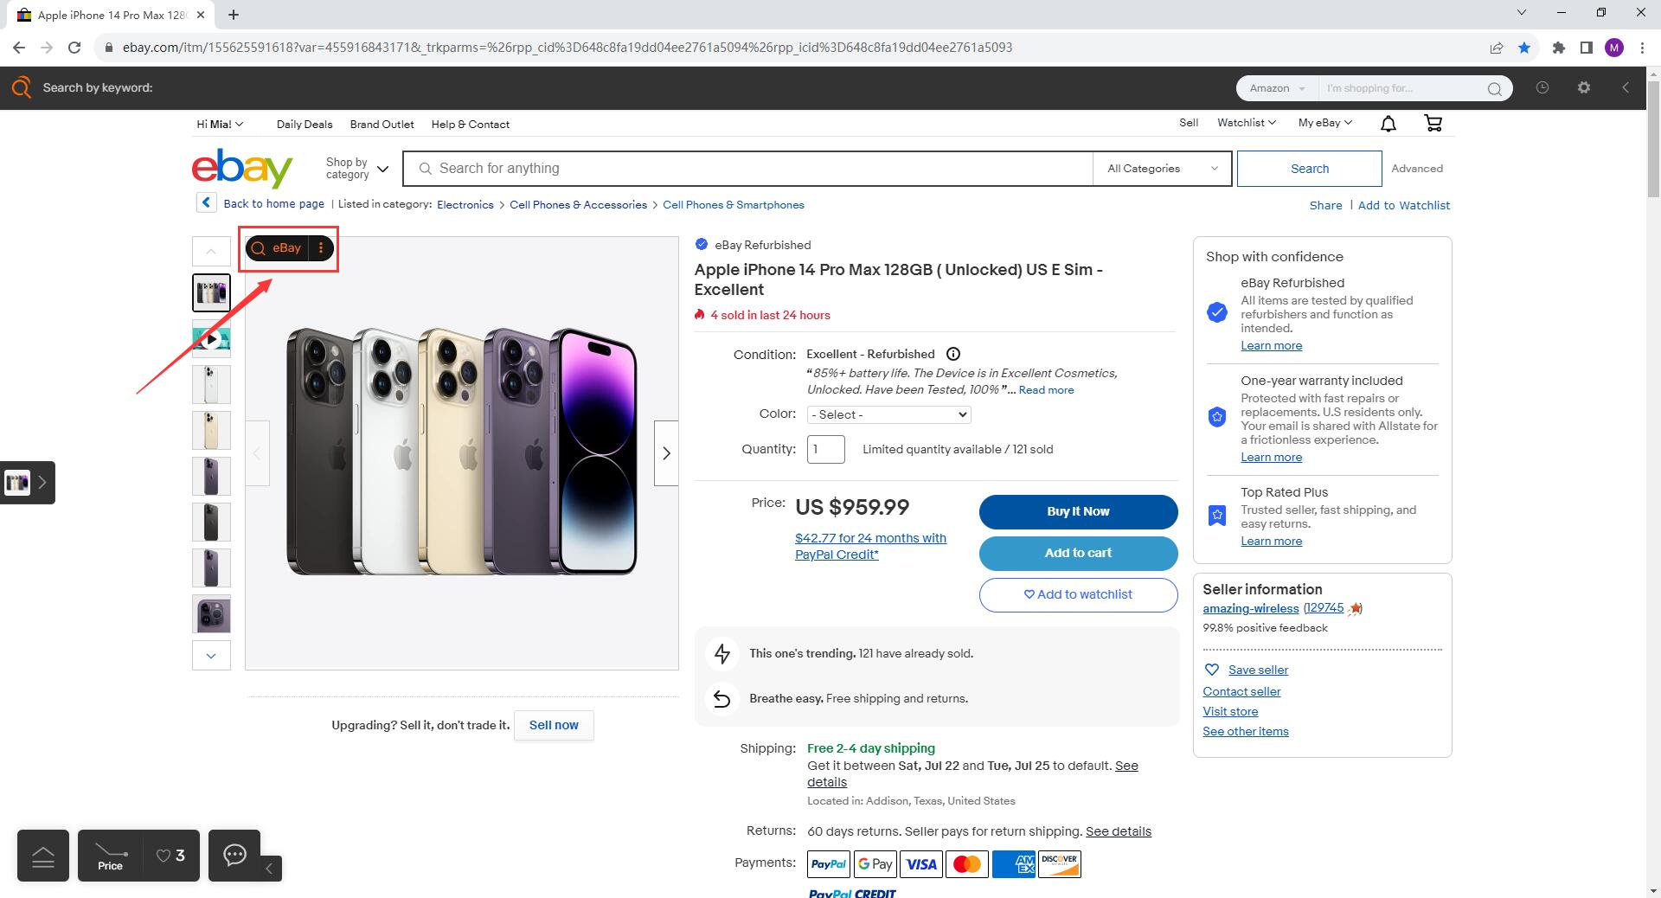The width and height of the screenshot is (1661, 898).
Task: Click the extension history clock icon
Action: click(x=1542, y=87)
